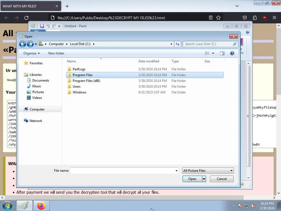The width and height of the screenshot is (281, 211).
Task: Click Paint Undo icon in quick access toolbar
Action: [x=48, y=26]
